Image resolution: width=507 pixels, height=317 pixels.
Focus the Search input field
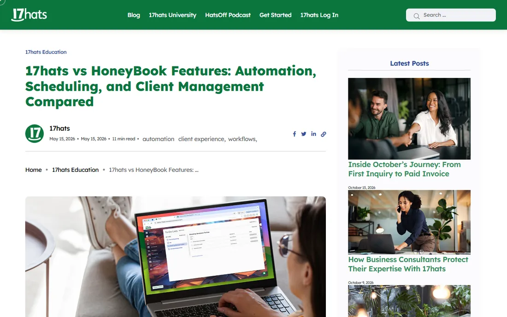[x=451, y=15]
